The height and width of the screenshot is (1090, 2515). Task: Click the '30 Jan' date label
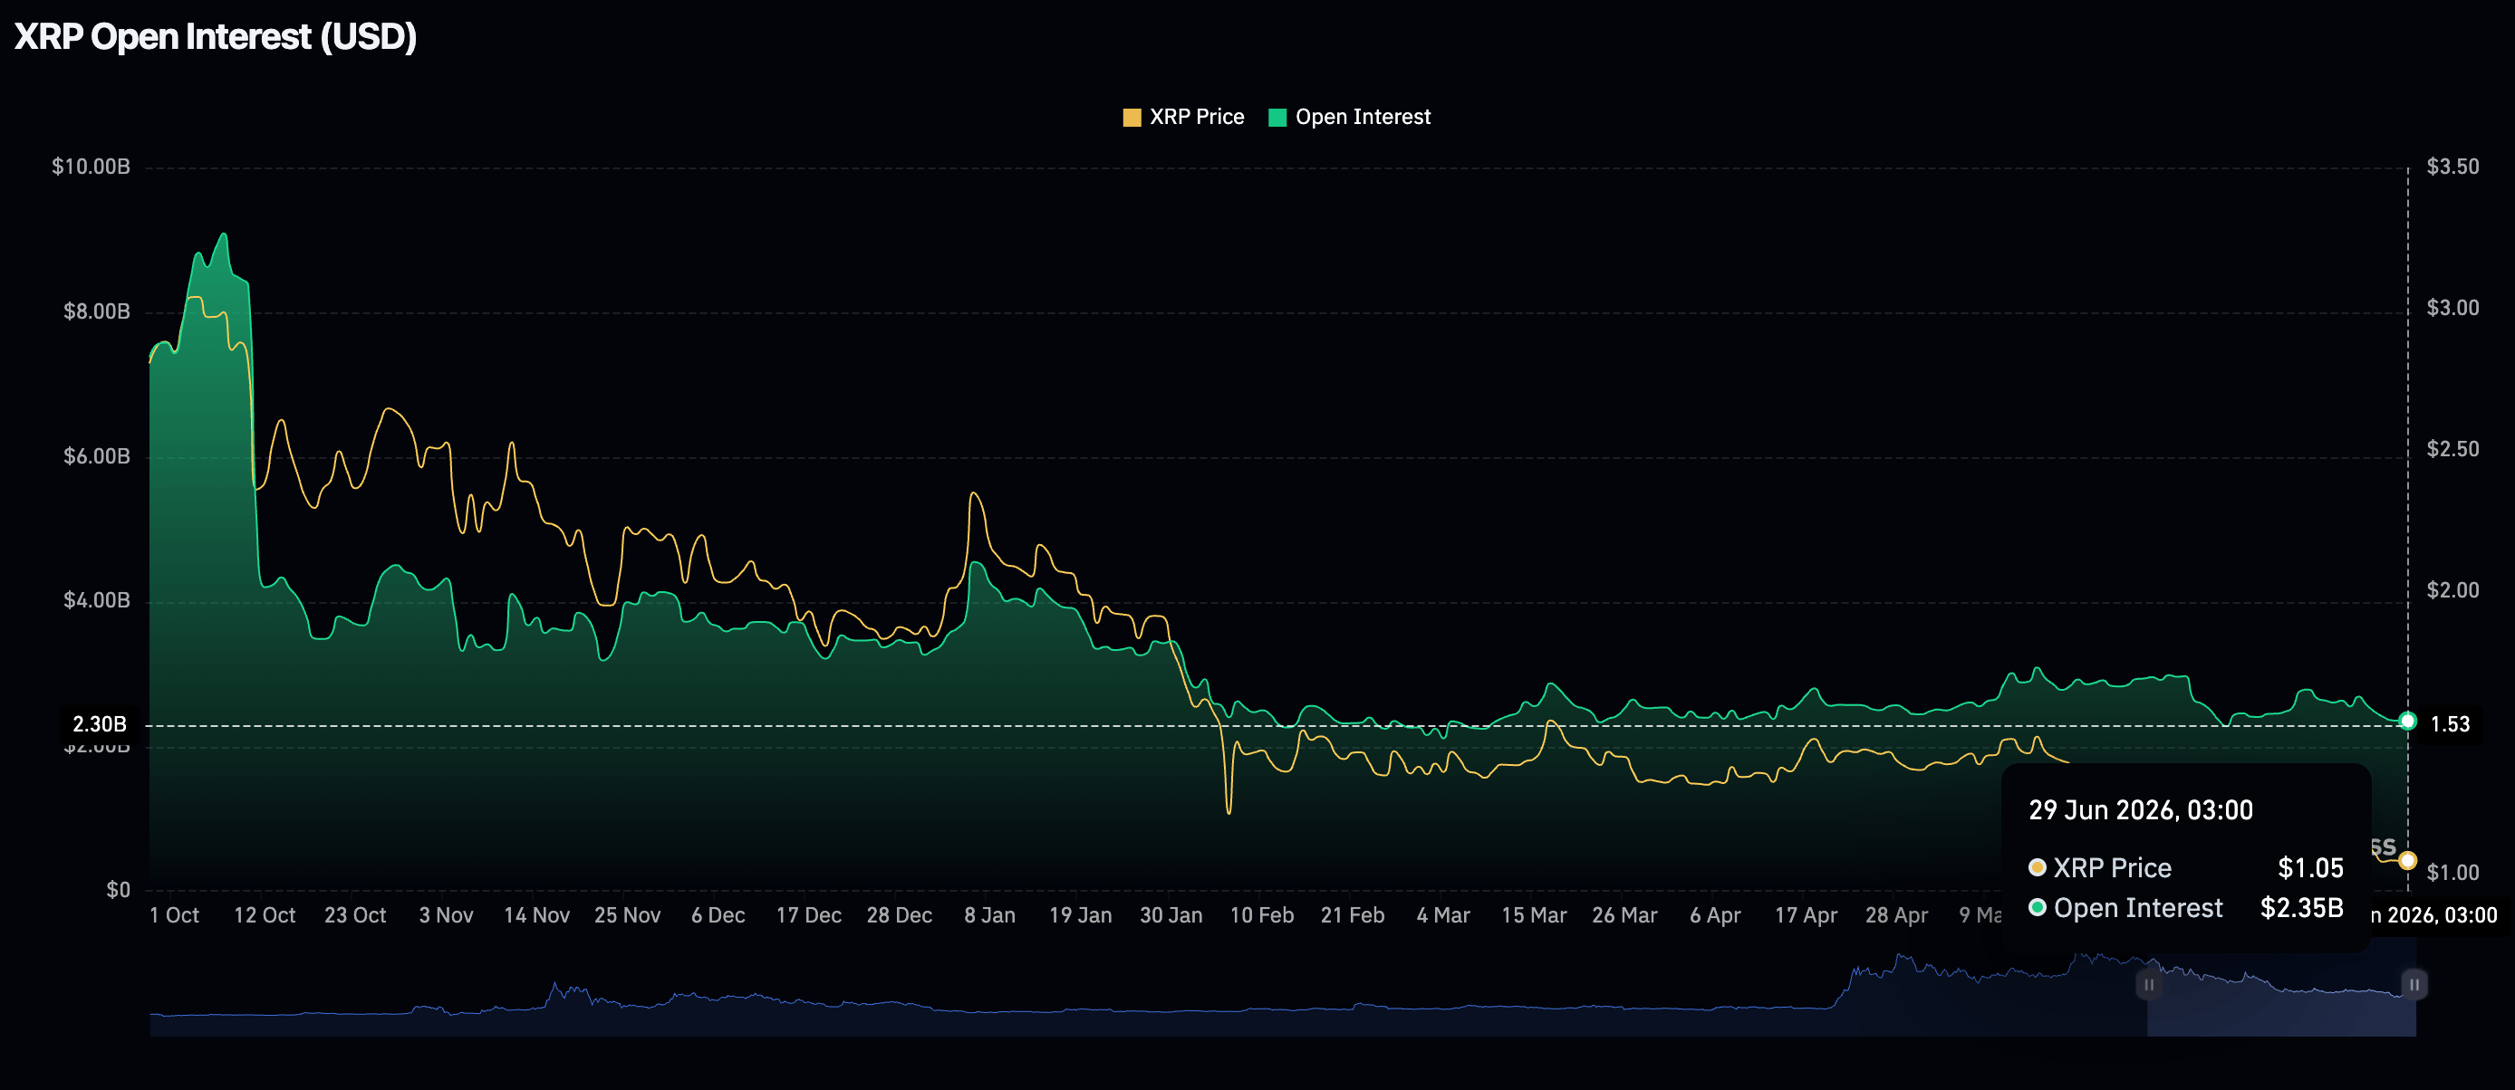(x=1171, y=915)
